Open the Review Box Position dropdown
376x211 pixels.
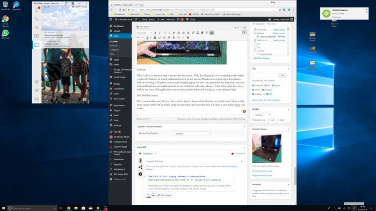coord(193,133)
